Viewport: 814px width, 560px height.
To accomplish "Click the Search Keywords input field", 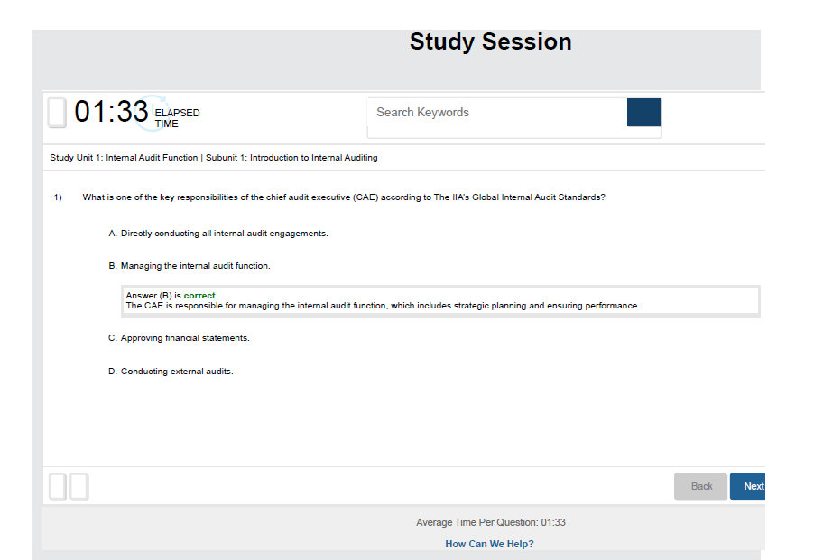I will [x=496, y=113].
